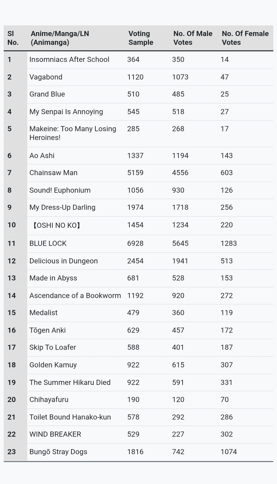Click the Vagabond row title
The height and width of the screenshot is (484, 277).
[x=46, y=77]
